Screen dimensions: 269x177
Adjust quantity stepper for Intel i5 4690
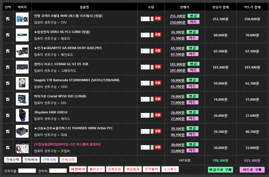pos(152,19)
